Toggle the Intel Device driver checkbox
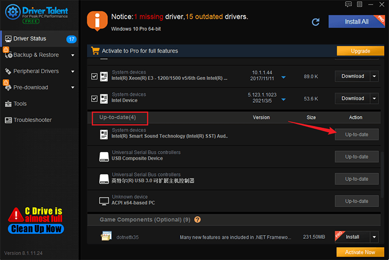This screenshot has height=260, width=389. tap(94, 99)
